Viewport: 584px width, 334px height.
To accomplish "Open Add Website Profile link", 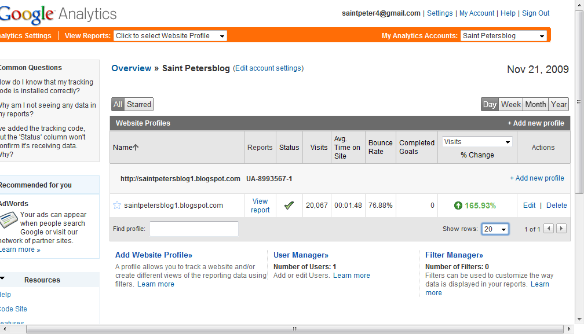I will click(x=154, y=255).
